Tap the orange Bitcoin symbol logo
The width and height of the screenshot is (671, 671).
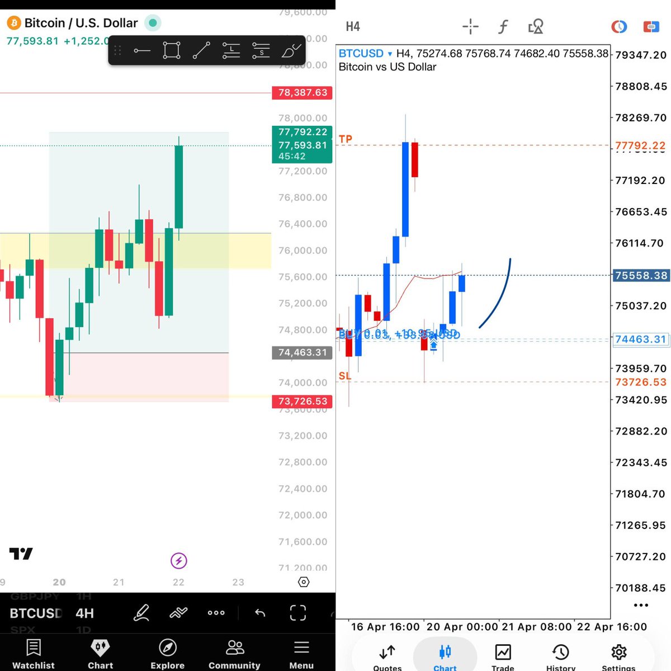(13, 23)
